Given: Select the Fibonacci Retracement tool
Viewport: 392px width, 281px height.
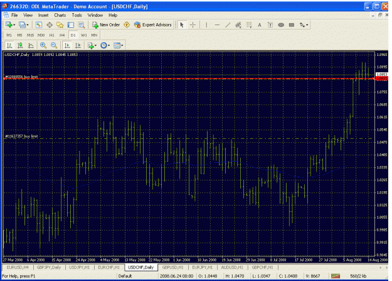Looking at the screenshot, I should pyautogui.click(x=249, y=25).
